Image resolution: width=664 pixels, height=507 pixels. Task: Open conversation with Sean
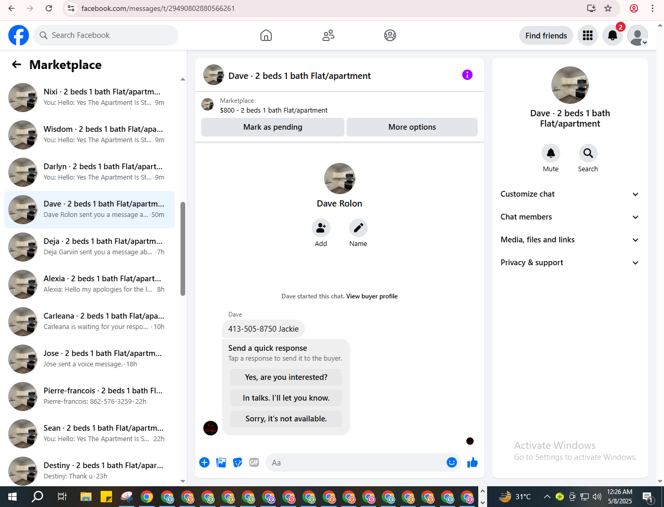(89, 434)
